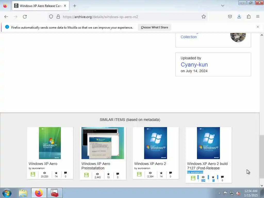Close the Windows XP Aero tab
Image resolution: width=264 pixels, height=198 pixels.
click(x=65, y=6)
